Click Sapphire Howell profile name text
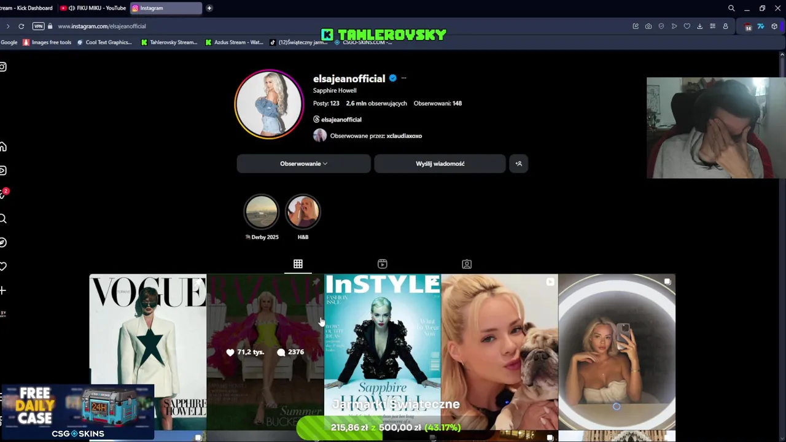Screen dimensions: 786x442 pos(335,90)
